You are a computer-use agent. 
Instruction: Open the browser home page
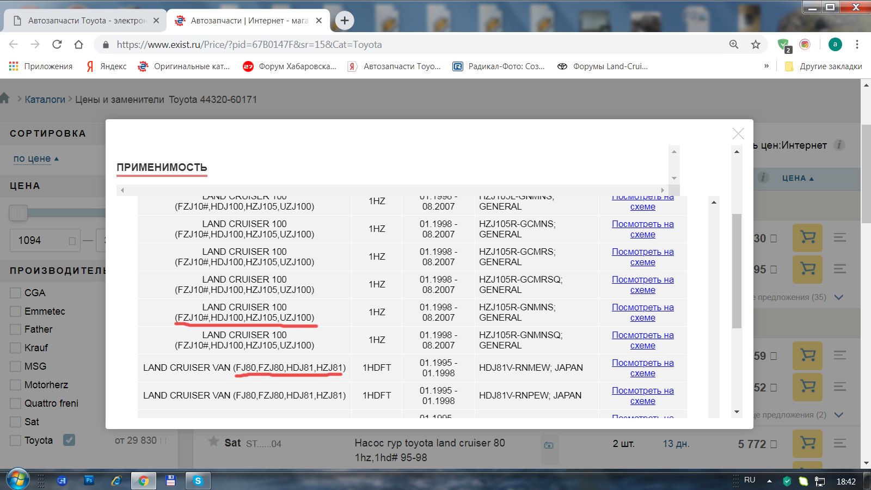pos(78,45)
